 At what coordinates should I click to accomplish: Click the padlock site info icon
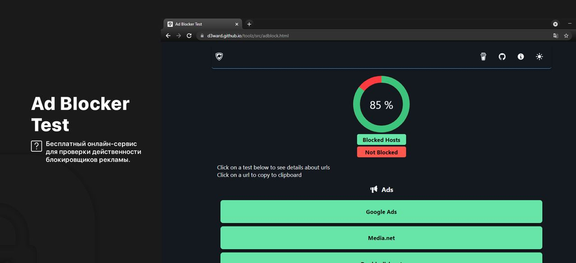[202, 36]
